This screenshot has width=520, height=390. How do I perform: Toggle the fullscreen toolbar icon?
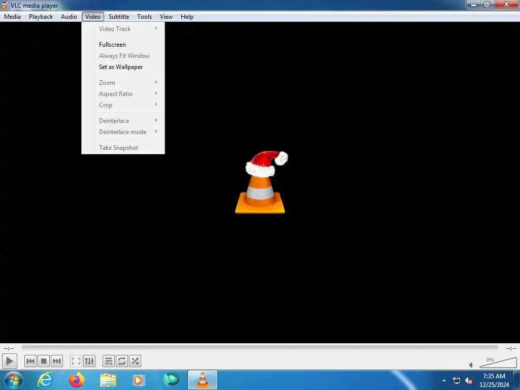(76, 361)
